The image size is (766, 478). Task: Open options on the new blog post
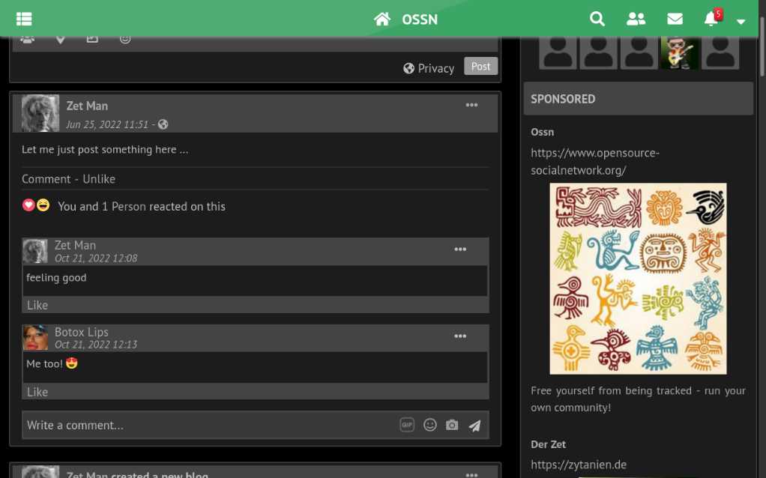[471, 474]
